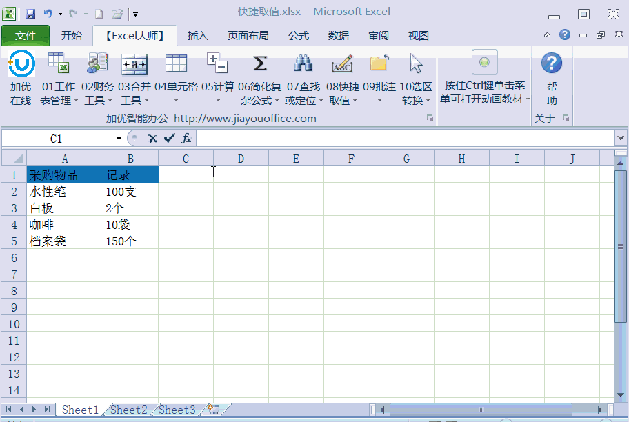Click in the formula bar input field

pyautogui.click(x=405, y=139)
